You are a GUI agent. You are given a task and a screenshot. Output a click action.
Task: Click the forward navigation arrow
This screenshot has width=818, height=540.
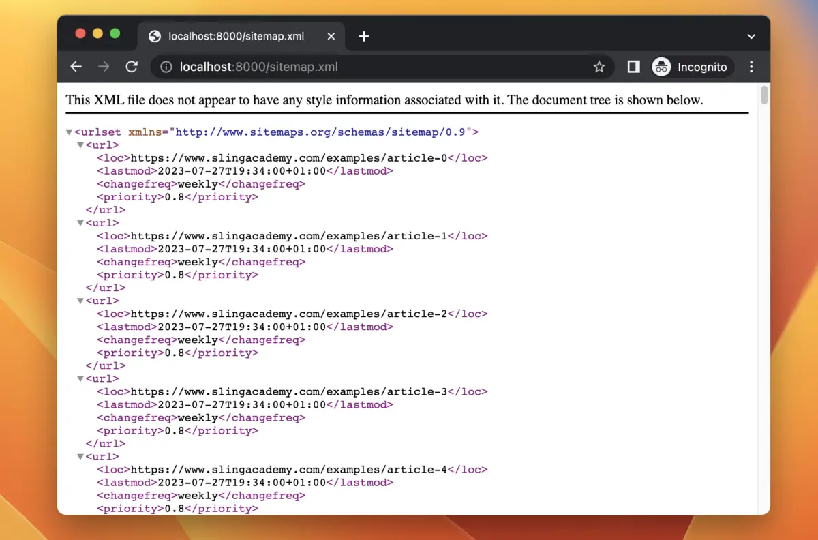tap(104, 67)
